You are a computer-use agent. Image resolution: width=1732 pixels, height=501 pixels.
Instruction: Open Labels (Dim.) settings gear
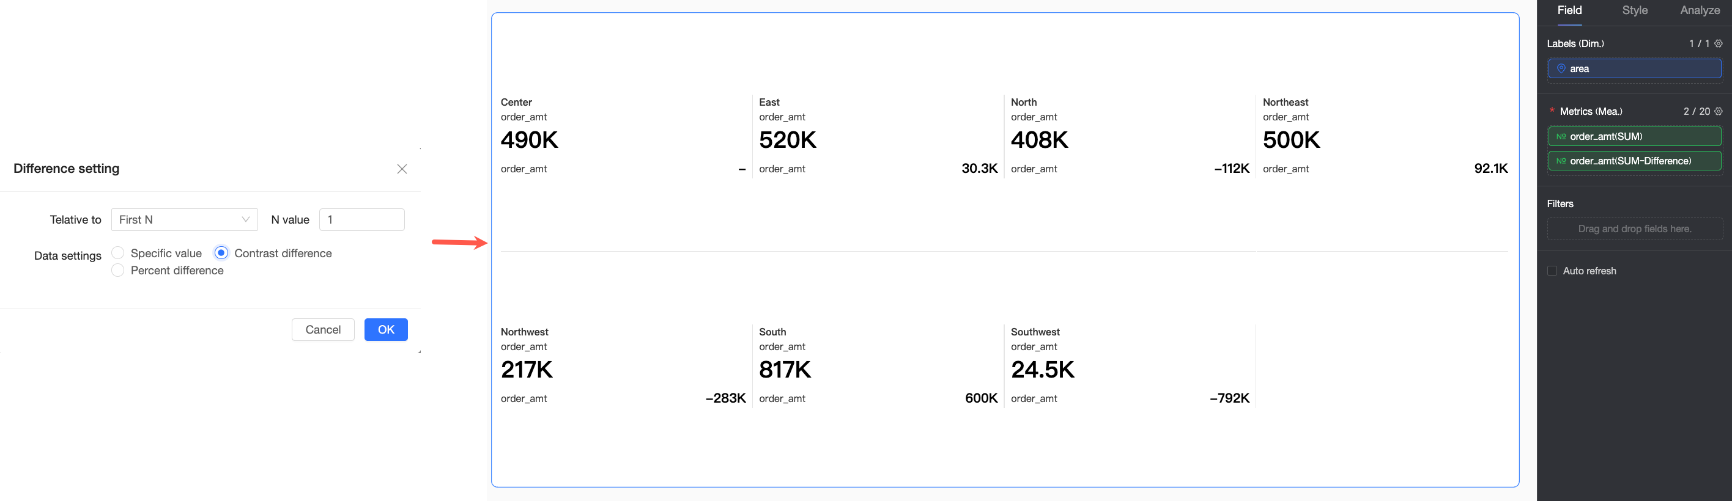point(1719,43)
